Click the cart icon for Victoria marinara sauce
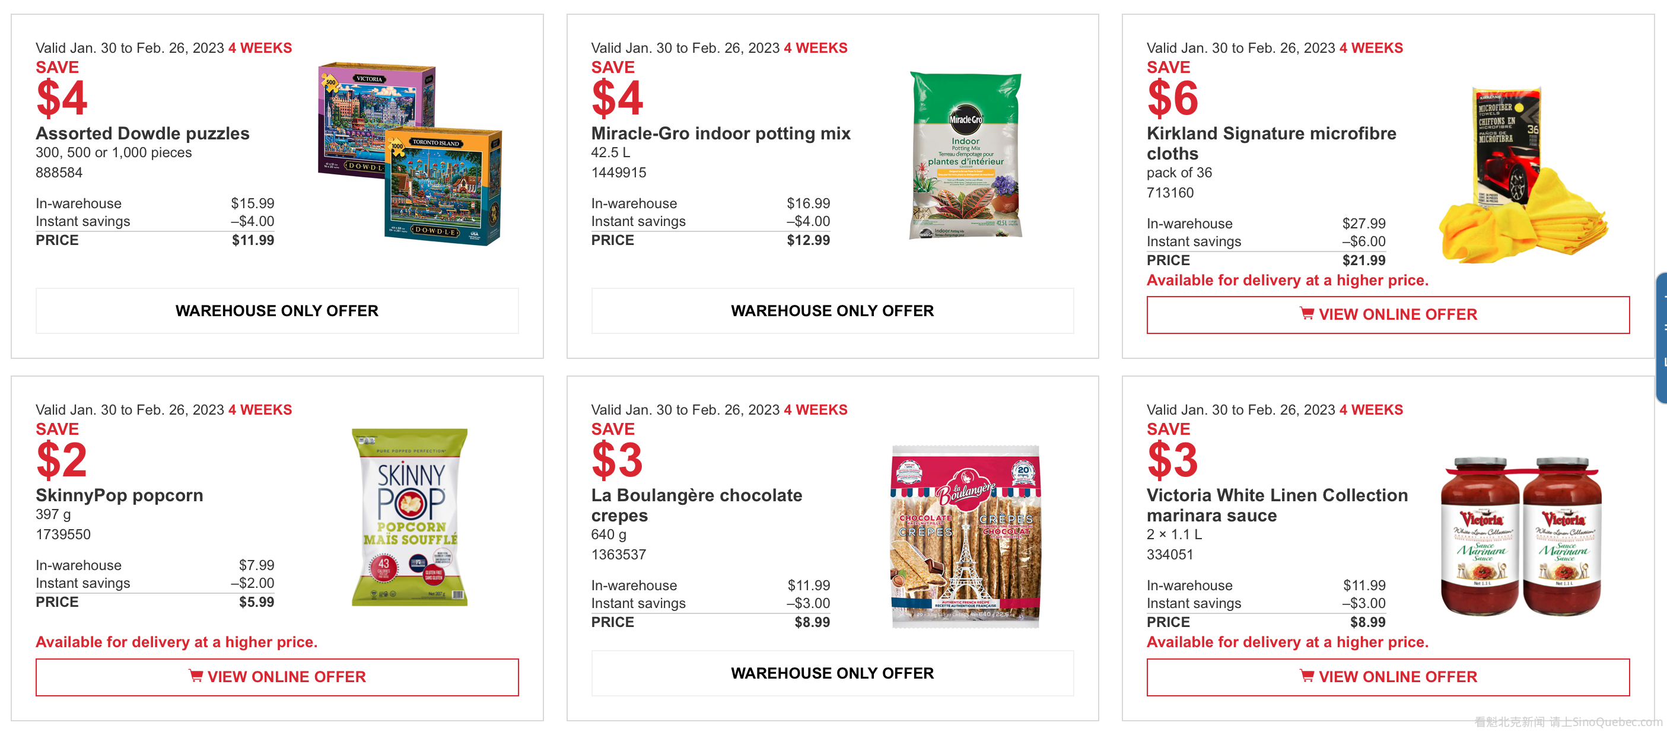The height and width of the screenshot is (732, 1667). tap(1306, 676)
